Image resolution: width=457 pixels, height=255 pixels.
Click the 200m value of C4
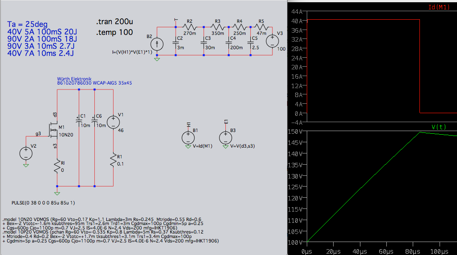[x=237, y=47]
